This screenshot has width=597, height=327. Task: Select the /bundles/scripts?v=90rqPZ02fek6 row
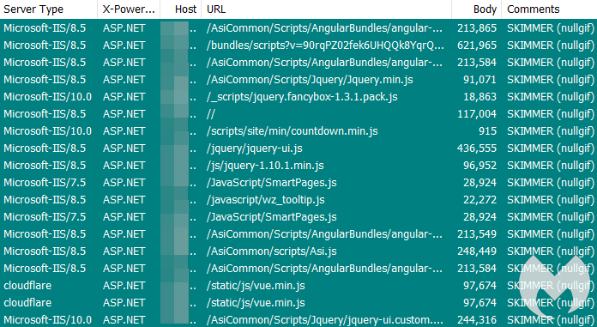click(x=298, y=45)
